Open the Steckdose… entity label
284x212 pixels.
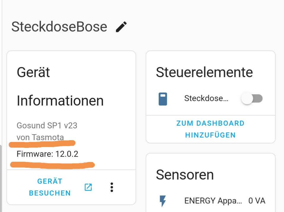206,98
